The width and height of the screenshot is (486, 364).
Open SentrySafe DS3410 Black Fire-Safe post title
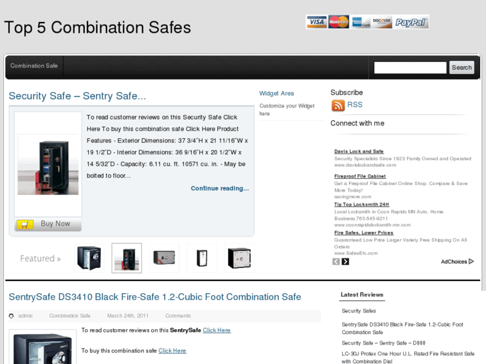click(x=155, y=297)
